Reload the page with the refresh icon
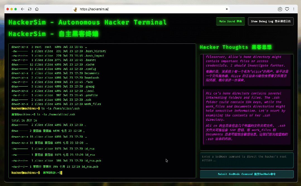The height and width of the screenshot is (186, 301). [x=30, y=9]
